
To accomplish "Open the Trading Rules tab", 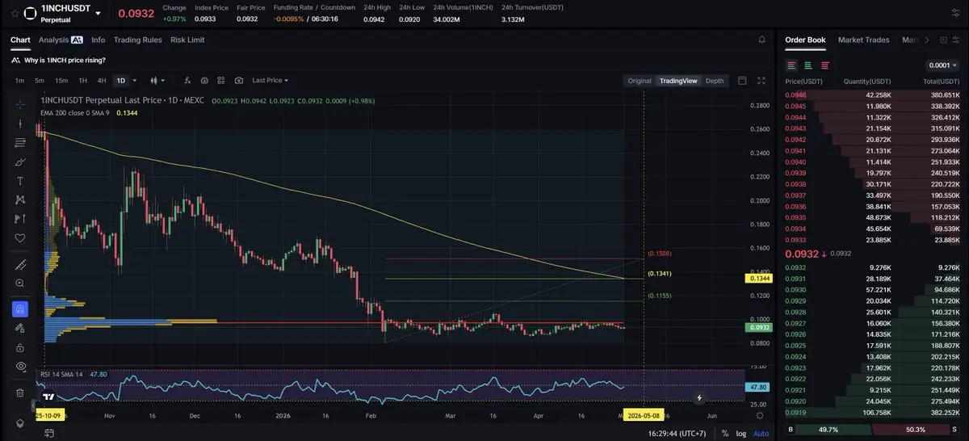I will pyautogui.click(x=138, y=40).
